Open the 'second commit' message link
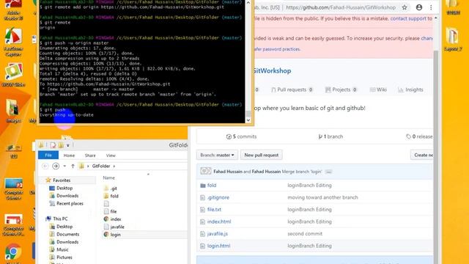The width and height of the screenshot is (469, 264). coord(305,234)
